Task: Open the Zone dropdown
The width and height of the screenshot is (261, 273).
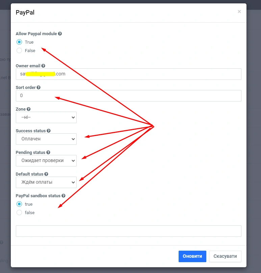Action: pos(46,117)
